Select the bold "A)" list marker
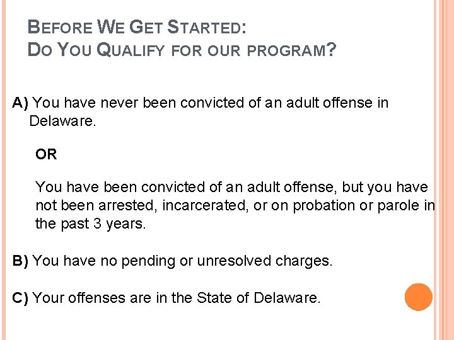 (20, 103)
